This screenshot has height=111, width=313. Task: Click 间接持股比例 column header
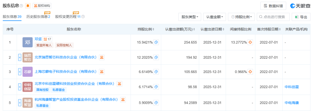[x=241, y=29]
